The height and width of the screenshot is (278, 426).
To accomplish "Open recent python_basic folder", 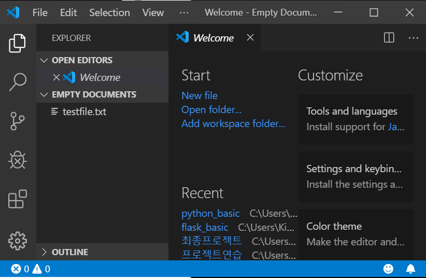I will coord(210,214).
